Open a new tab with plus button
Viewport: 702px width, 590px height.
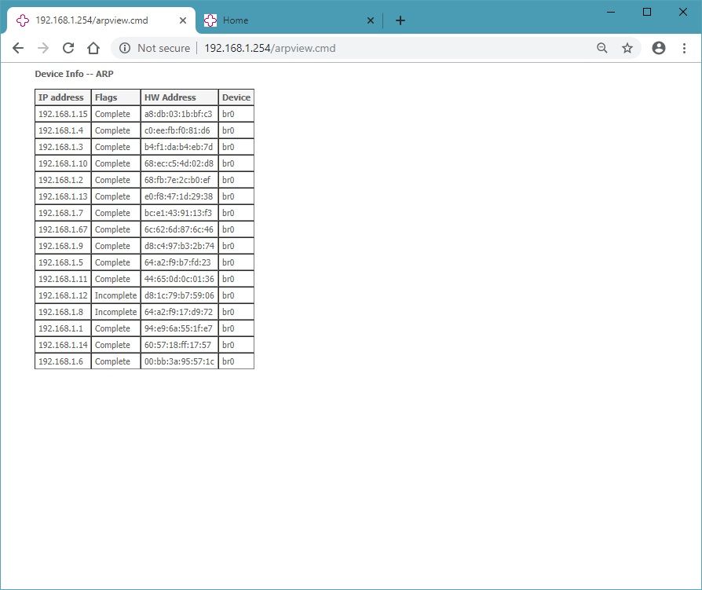400,20
